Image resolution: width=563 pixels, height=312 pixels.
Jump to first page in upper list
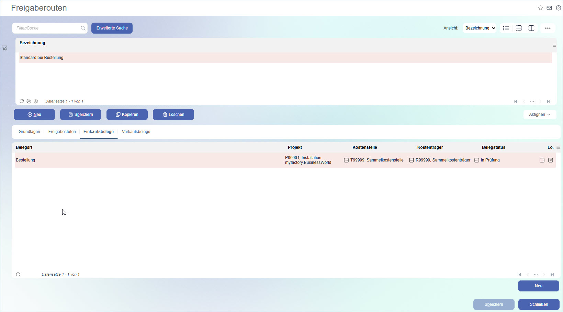(x=515, y=101)
